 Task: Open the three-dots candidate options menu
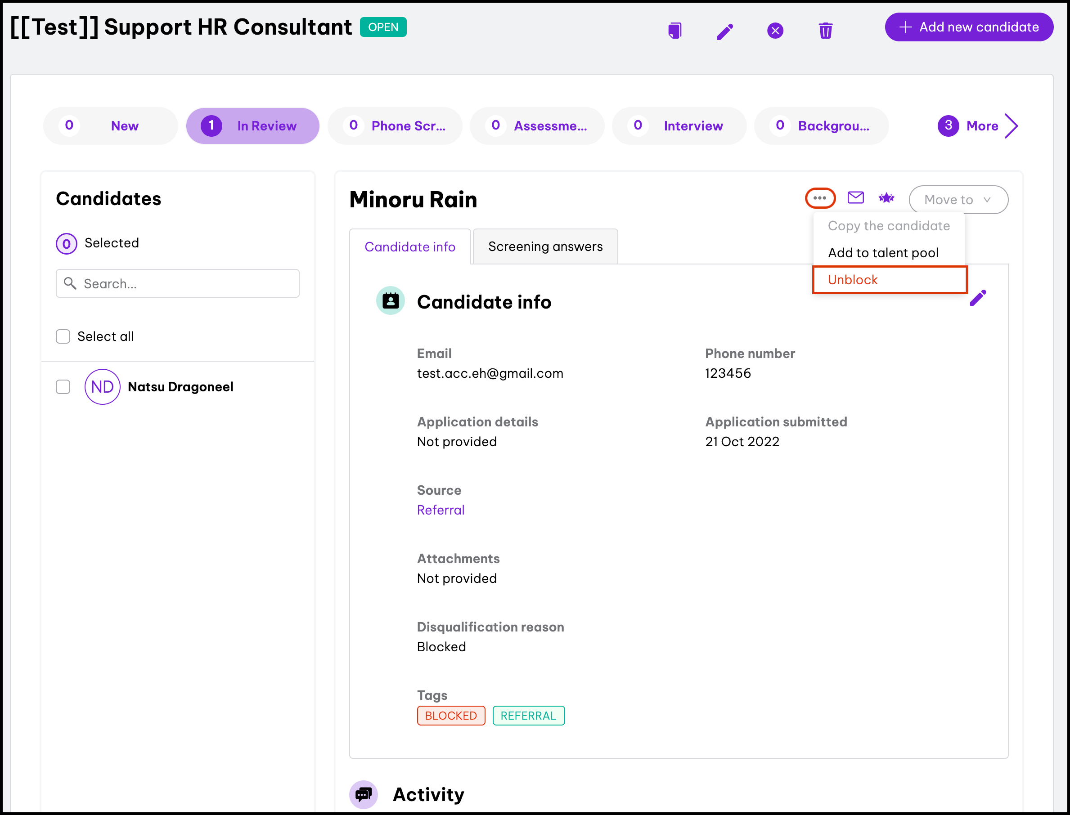pos(820,198)
